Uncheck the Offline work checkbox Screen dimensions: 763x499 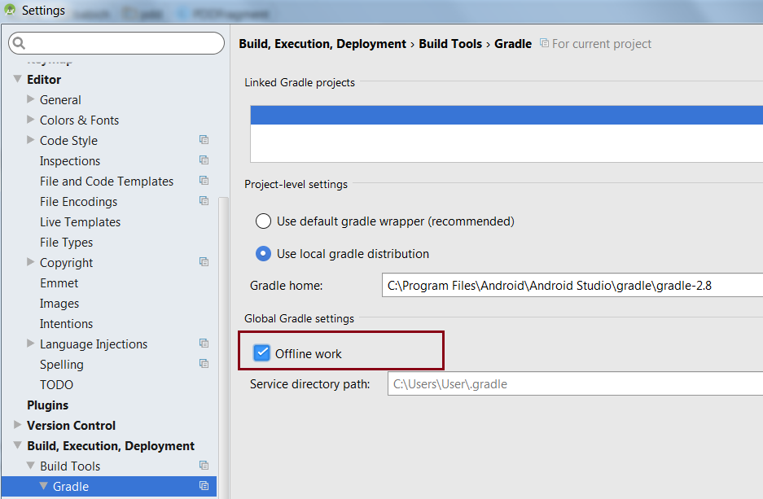(261, 353)
